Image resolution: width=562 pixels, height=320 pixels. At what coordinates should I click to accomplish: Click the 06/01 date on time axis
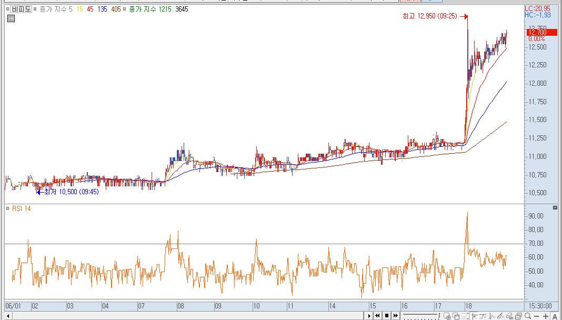pyautogui.click(x=13, y=306)
